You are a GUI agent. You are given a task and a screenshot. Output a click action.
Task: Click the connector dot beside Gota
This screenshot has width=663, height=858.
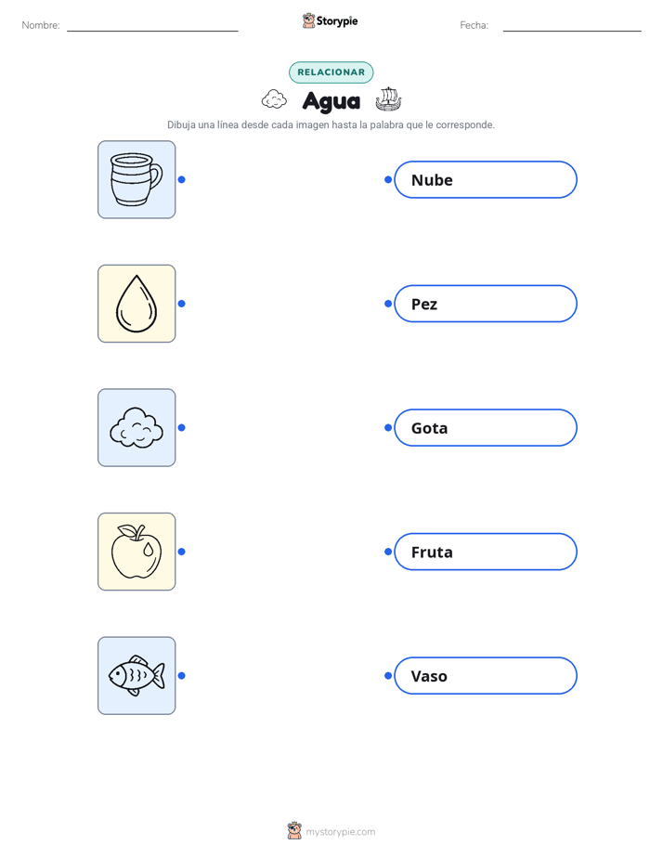tap(388, 427)
